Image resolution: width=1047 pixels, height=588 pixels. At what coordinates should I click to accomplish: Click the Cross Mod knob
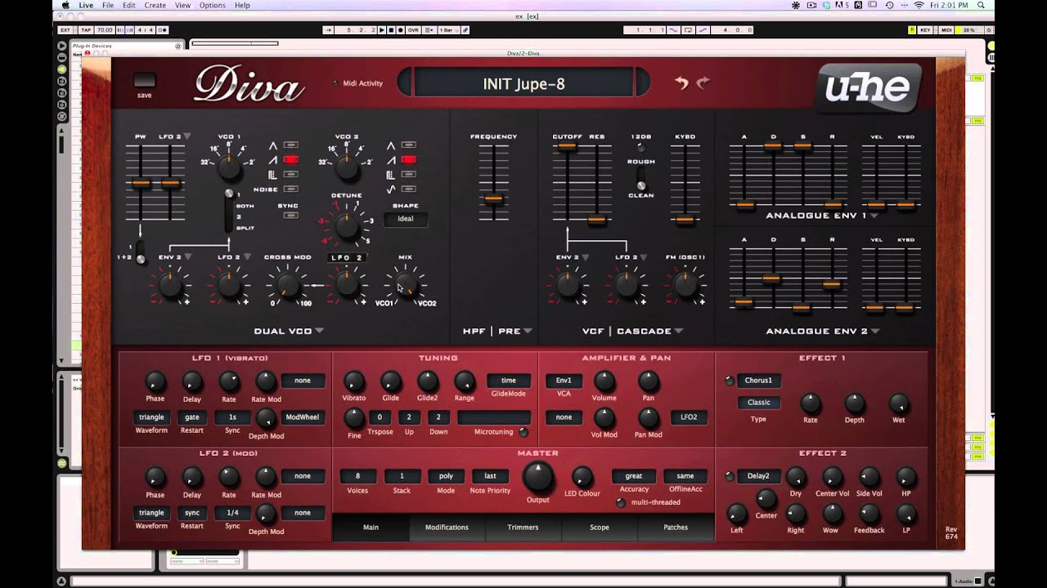tap(288, 285)
